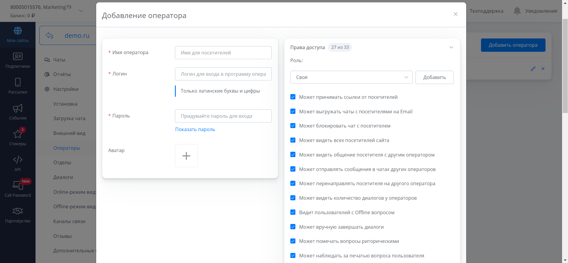Open the Subscribers (Подписчики) sidebar icon
568x263 pixels.
(x=18, y=57)
